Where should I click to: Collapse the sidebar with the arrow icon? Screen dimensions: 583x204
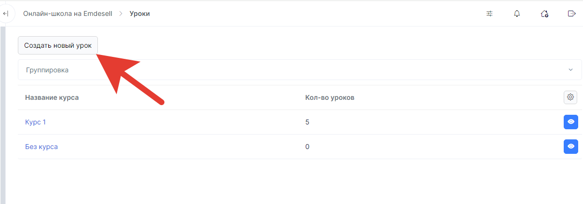pos(6,14)
